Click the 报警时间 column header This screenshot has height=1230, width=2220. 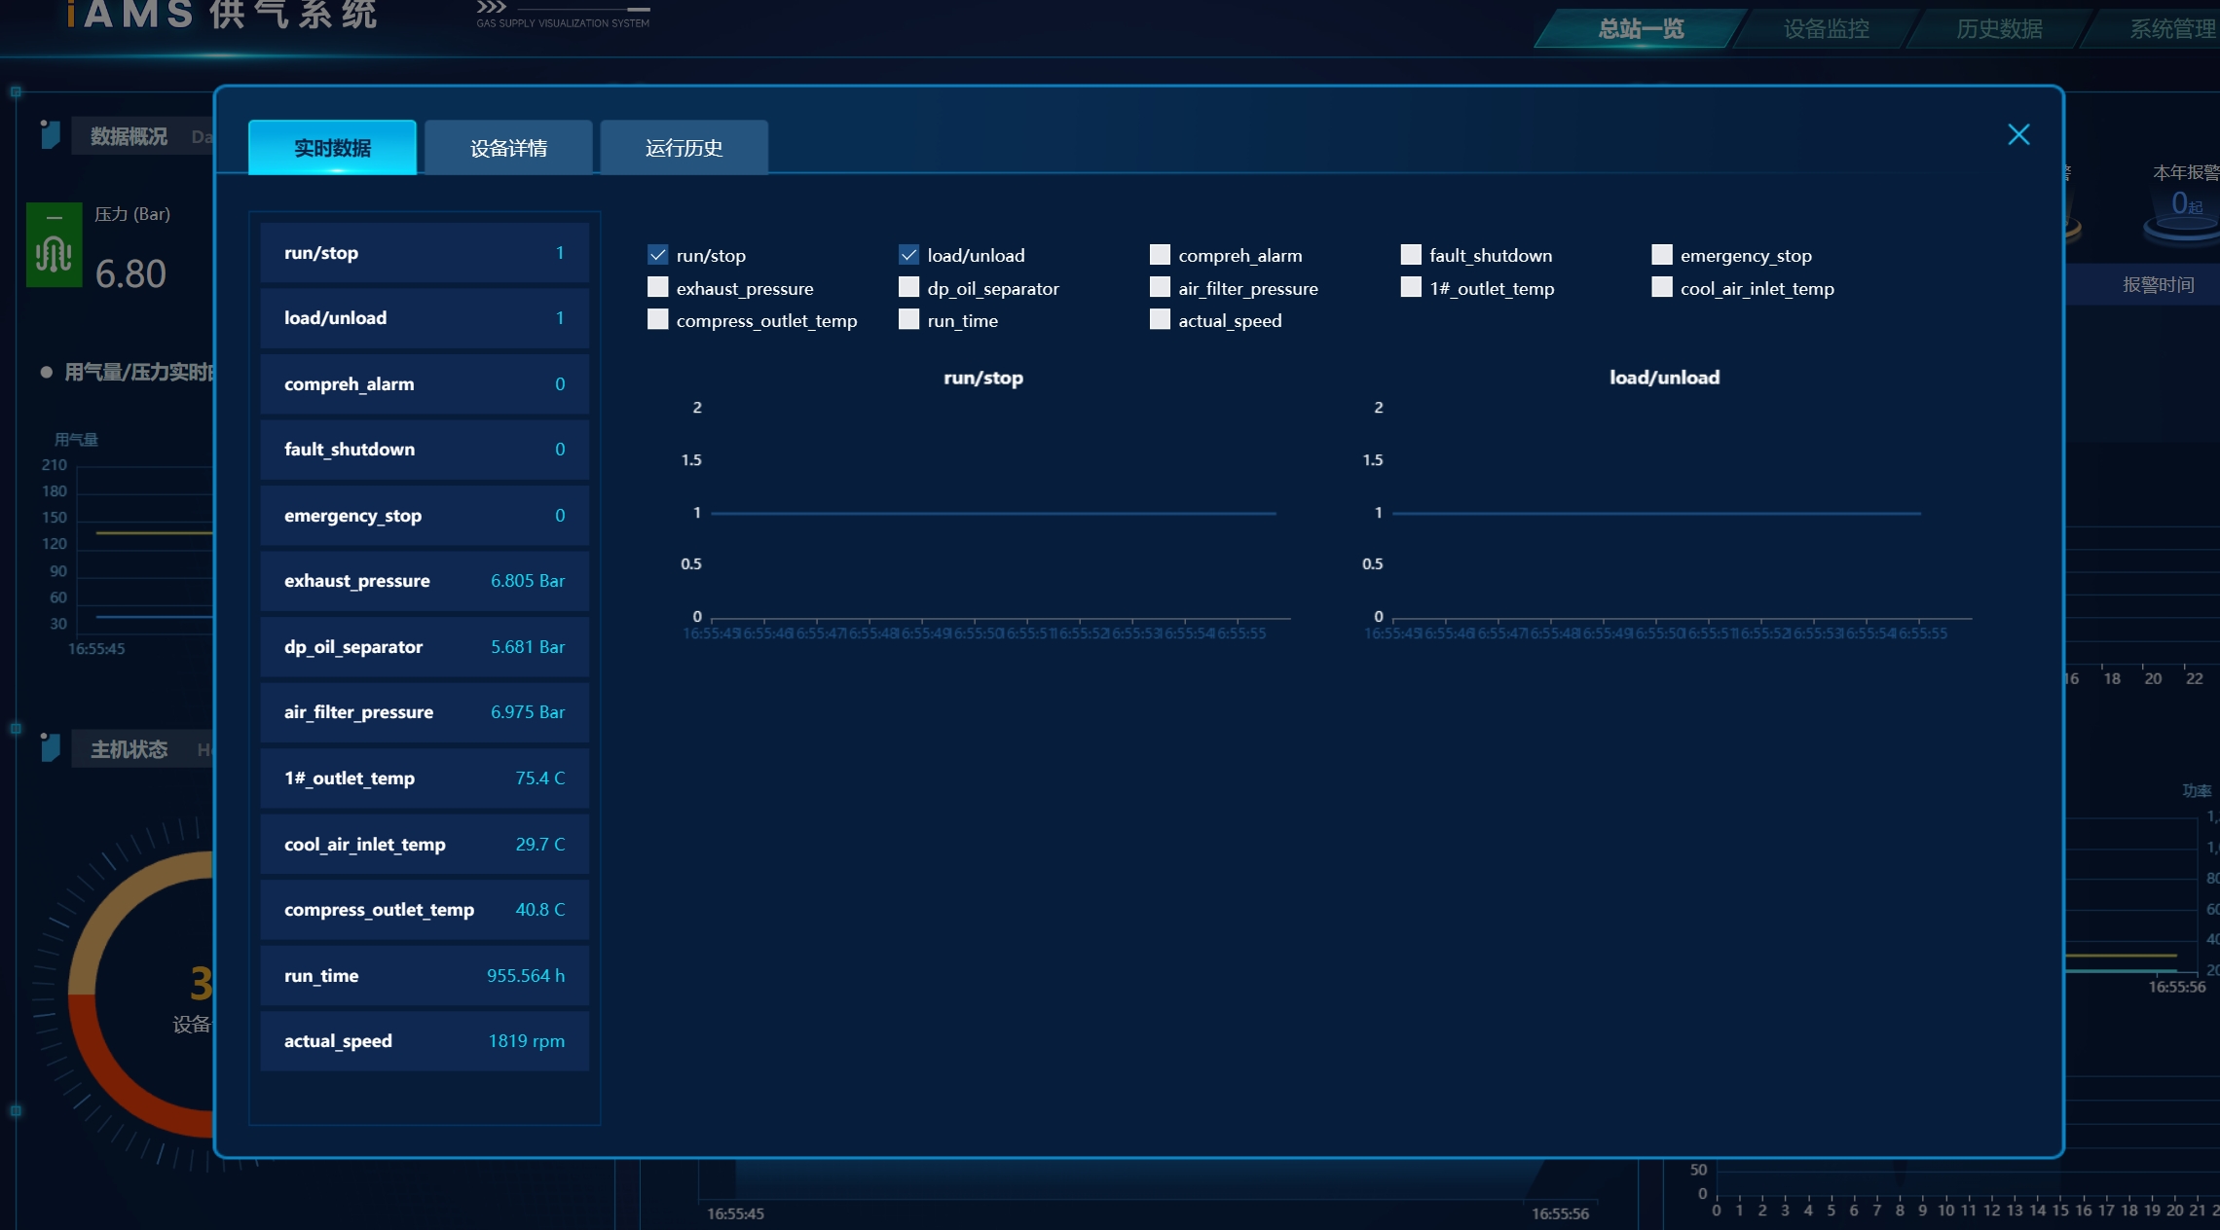click(2158, 285)
